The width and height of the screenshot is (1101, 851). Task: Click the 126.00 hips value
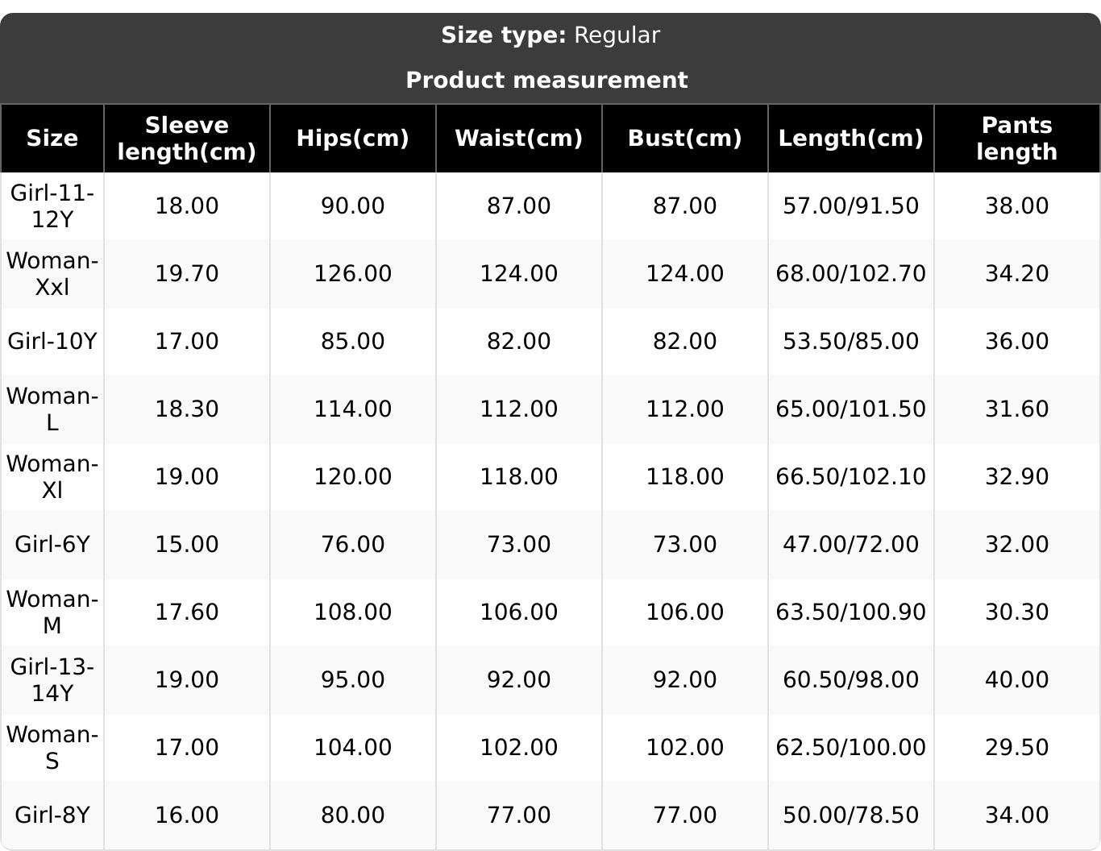(353, 273)
